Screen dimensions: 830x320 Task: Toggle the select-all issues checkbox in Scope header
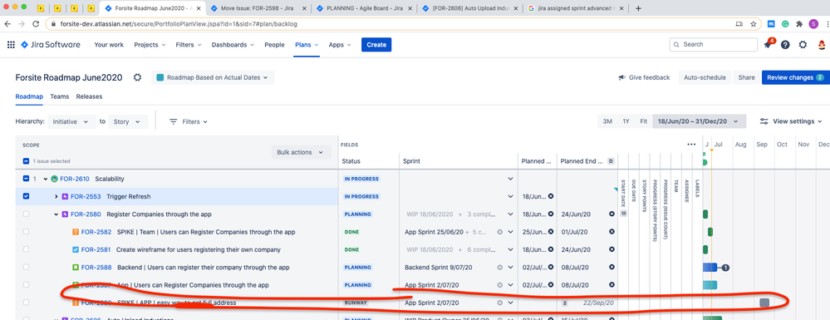pyautogui.click(x=26, y=161)
